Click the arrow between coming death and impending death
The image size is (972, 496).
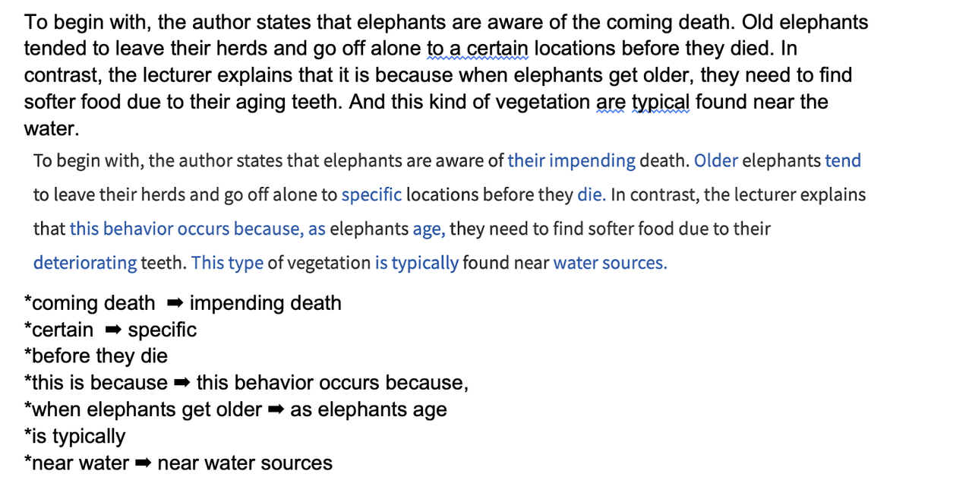175,304
